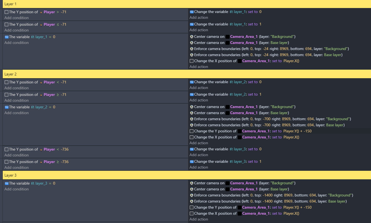Image resolution: width=371 pixels, height=223 pixels.
Task: Toggle checkbox on Layer 1 Change X position action
Action: (191, 61)
